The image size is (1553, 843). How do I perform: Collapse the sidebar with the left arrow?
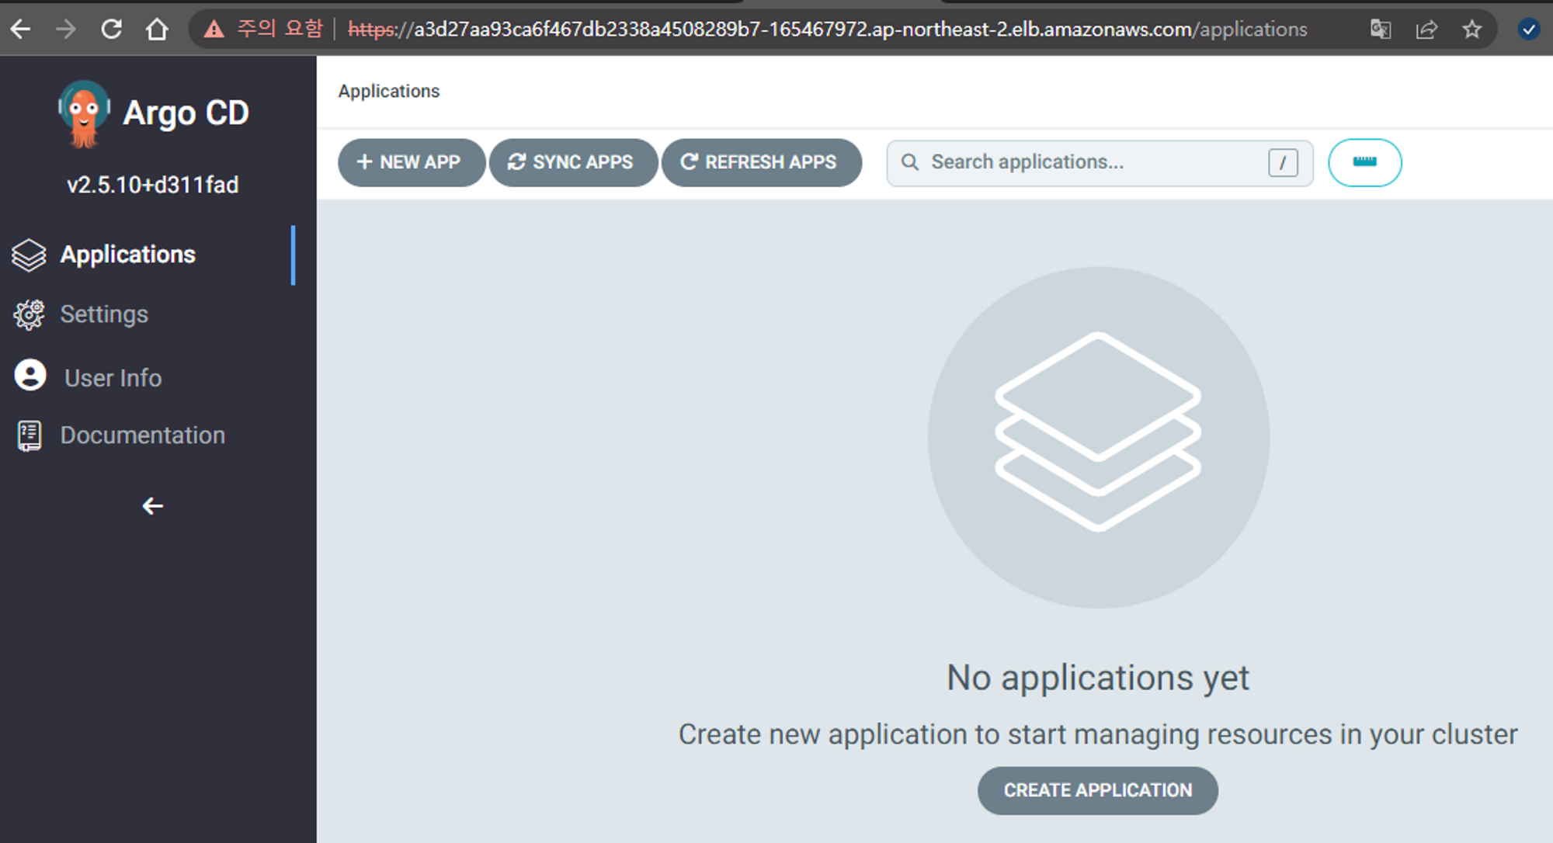pos(152,506)
